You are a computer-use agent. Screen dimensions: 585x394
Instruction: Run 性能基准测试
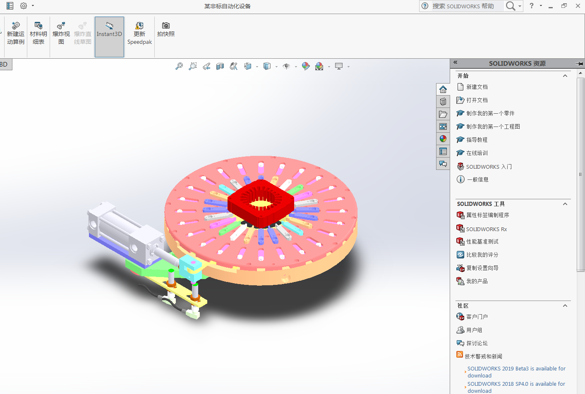pos(477,241)
